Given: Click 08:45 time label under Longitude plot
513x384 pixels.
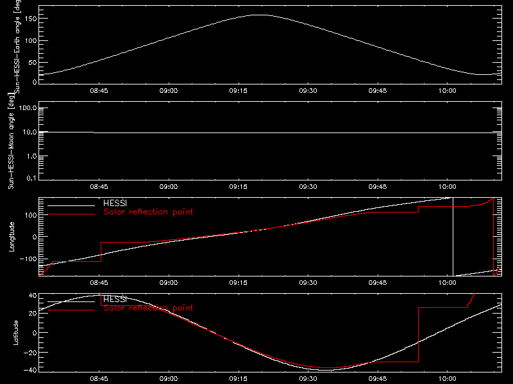Looking at the screenshot, I should tap(99, 283).
